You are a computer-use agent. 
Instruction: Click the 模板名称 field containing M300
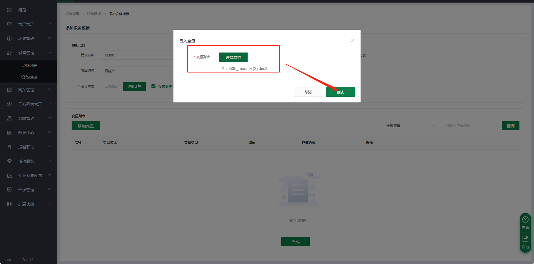pyautogui.click(x=137, y=55)
